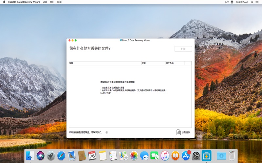
Task: Open Finder from the Dock
Action: coord(30,156)
